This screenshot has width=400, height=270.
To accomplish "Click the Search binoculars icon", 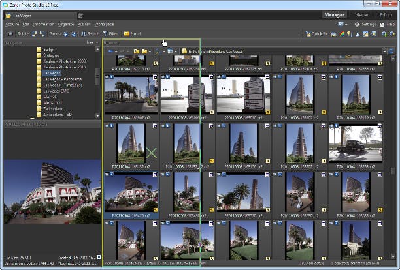I will coord(83,33).
